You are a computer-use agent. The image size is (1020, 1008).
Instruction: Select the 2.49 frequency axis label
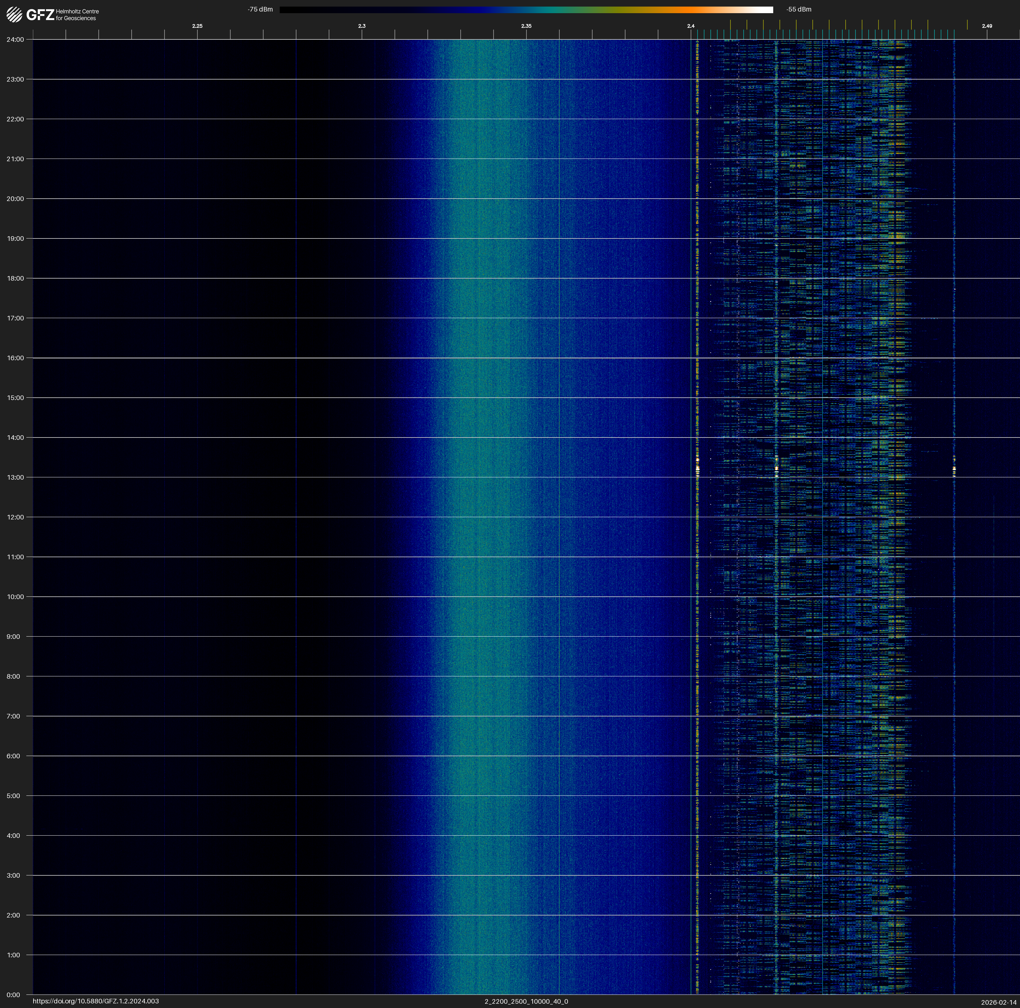tap(986, 26)
